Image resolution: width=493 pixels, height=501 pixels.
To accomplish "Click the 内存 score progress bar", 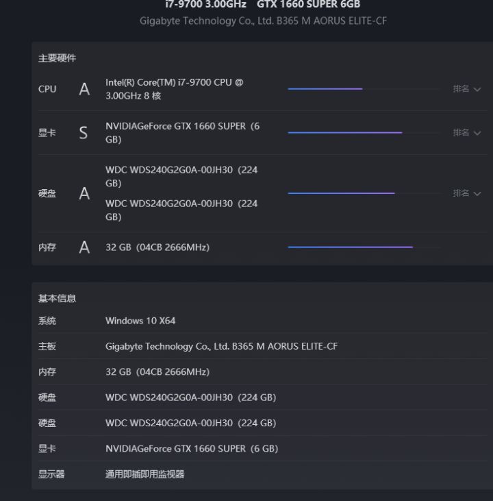I will tap(364, 247).
